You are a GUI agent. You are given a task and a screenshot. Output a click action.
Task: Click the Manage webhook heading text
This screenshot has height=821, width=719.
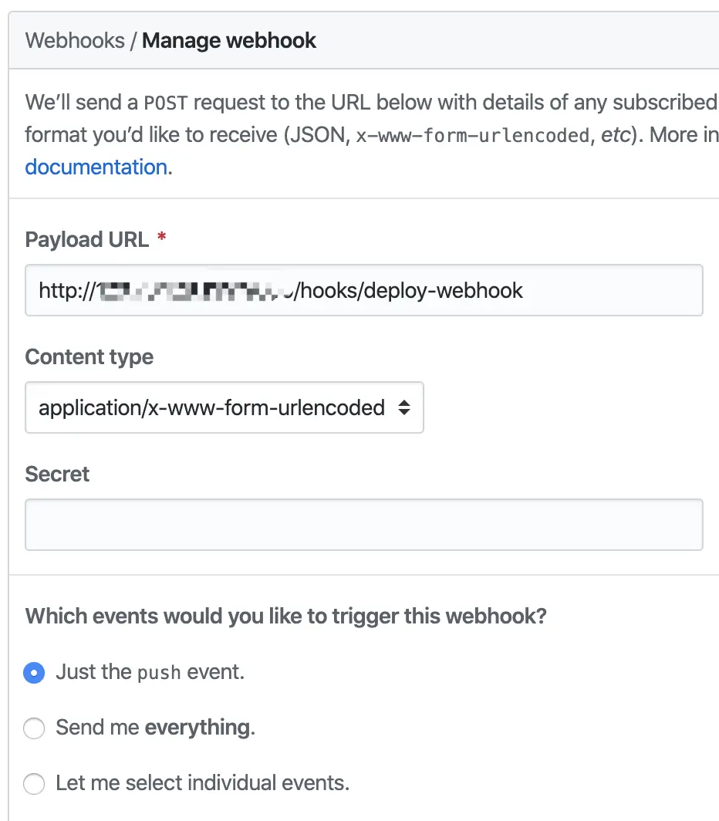tap(229, 41)
